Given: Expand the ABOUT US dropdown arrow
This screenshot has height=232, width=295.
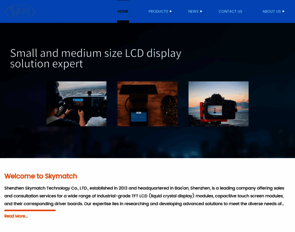Looking at the screenshot, I should (x=283, y=11).
